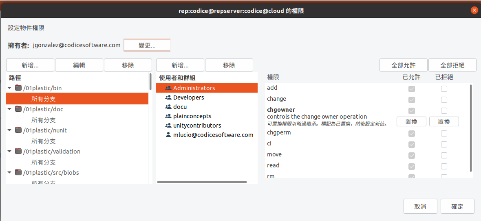Toggle the denied checkbox for move

444,156
